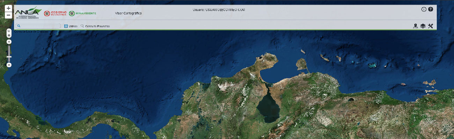Click the geolocate button above the home icon
This screenshot has height=139, width=454.
tap(9, 31)
